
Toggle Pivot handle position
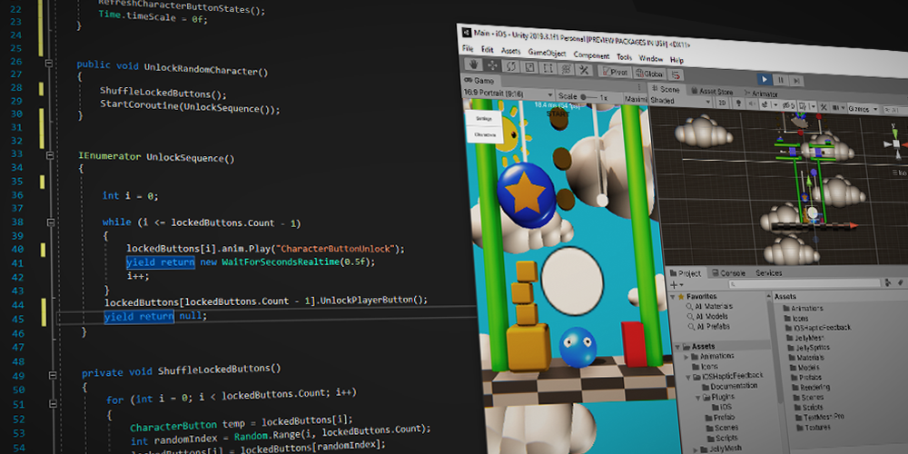[x=615, y=73]
